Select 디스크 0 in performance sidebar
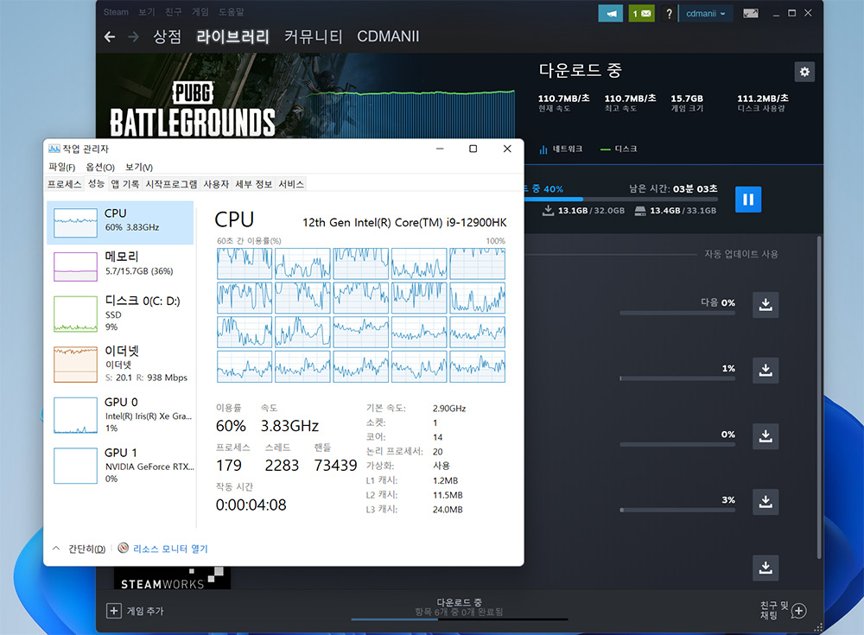This screenshot has width=864, height=635. coord(120,314)
